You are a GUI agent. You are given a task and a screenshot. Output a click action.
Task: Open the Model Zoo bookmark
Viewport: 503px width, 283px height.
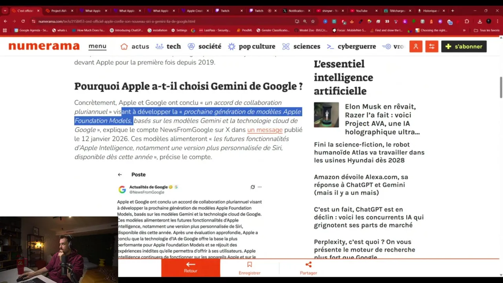point(310,30)
